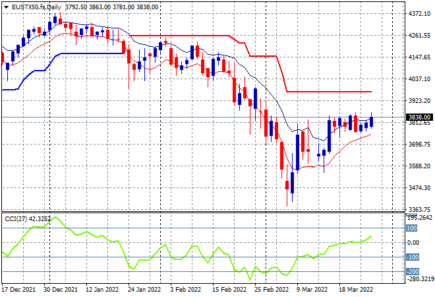This screenshot has width=435, height=297.
Task: Select the date label 15 Feb 2022
Action: tap(229, 290)
